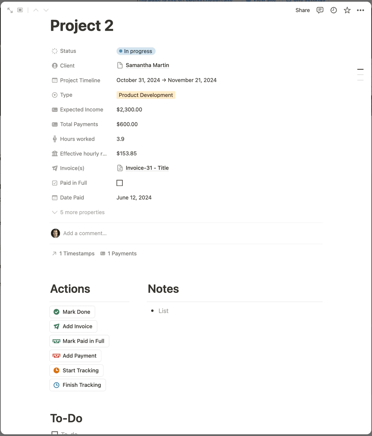Edit the Project Timeline date range
Screen dimensions: 372x436
(x=166, y=80)
